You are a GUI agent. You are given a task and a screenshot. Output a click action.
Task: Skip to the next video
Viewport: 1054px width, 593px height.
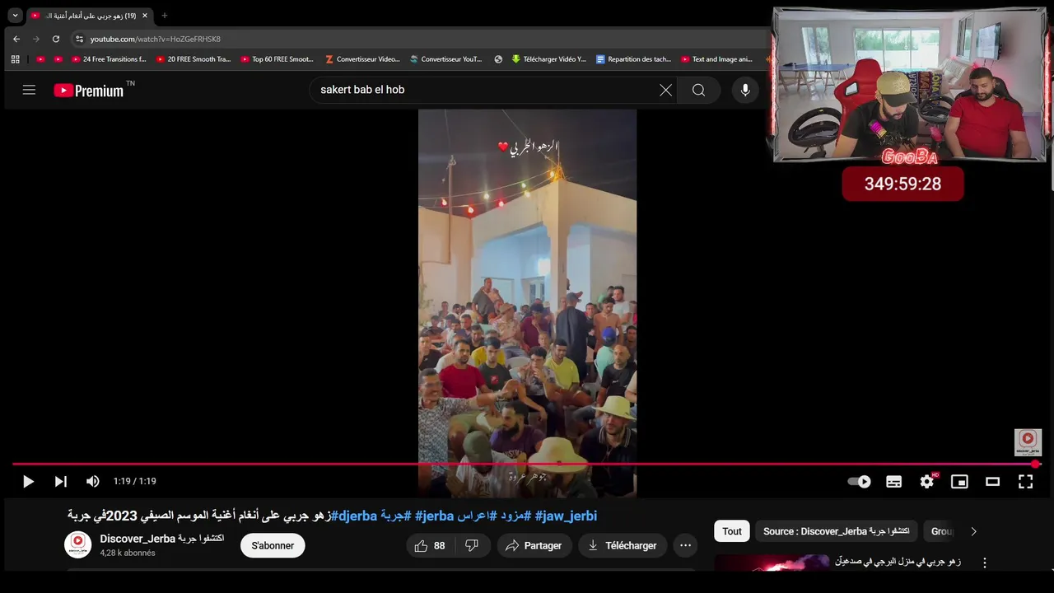pos(60,481)
